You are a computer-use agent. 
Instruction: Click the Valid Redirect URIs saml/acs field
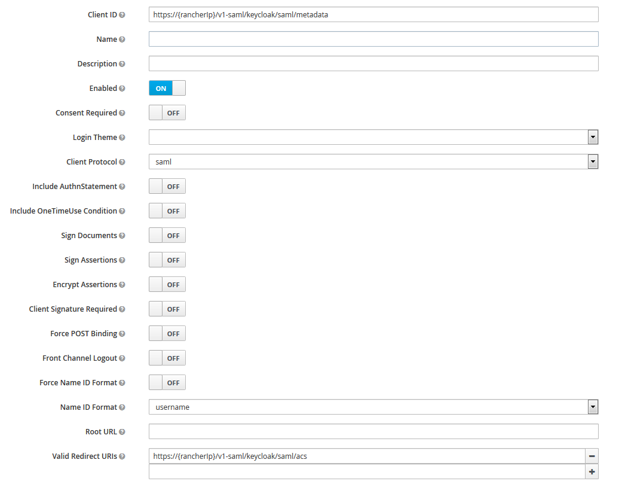pyautogui.click(x=367, y=456)
